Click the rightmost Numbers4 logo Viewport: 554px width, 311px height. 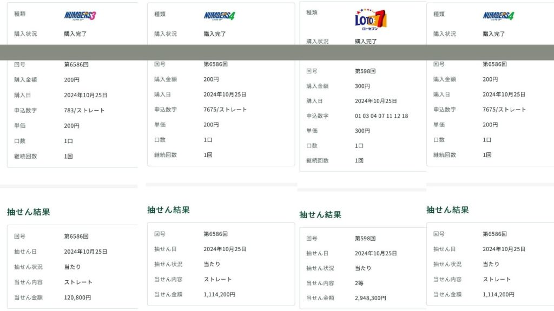[498, 16]
